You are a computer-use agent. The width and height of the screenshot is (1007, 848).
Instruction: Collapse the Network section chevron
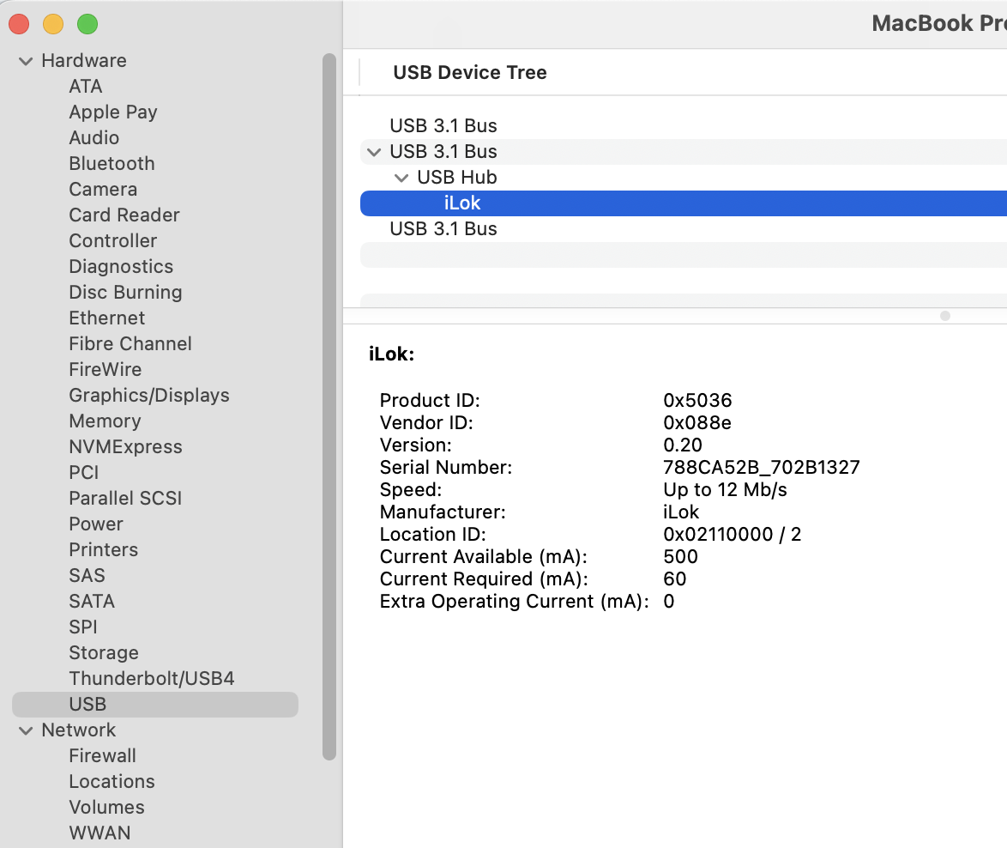(26, 731)
